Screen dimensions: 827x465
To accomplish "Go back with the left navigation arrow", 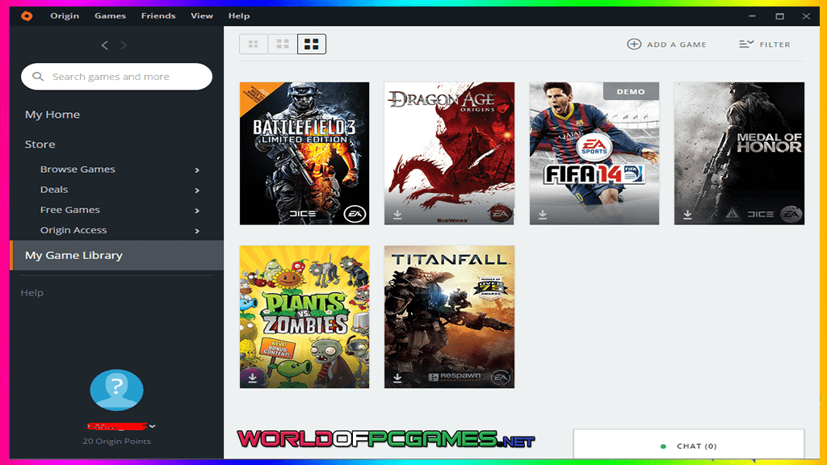I will [x=105, y=45].
